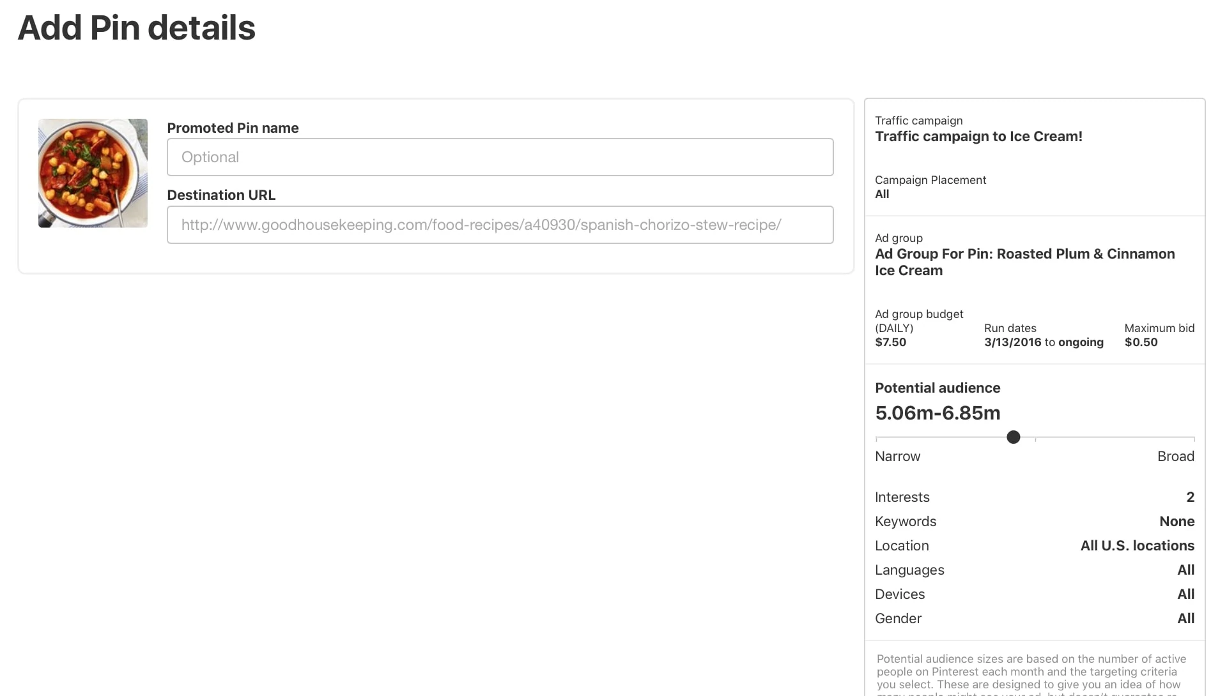
Task: Click the 5.06m-6.85m audience estimate
Action: click(937, 413)
